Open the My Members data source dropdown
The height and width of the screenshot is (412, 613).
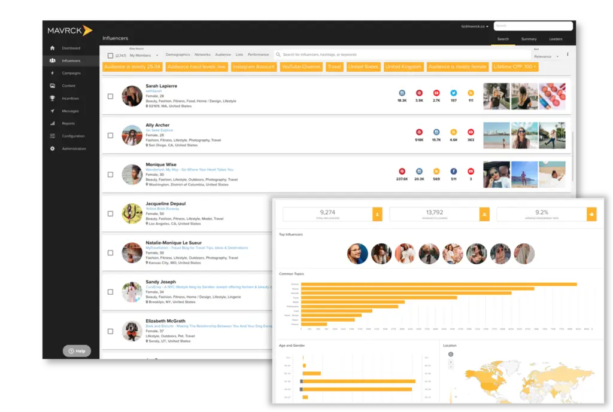click(144, 55)
